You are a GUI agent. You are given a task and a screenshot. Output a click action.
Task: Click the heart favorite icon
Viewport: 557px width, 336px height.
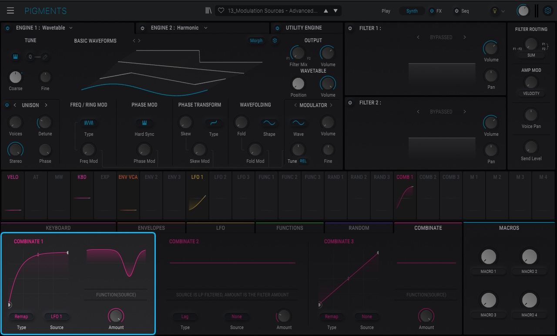[221, 11]
